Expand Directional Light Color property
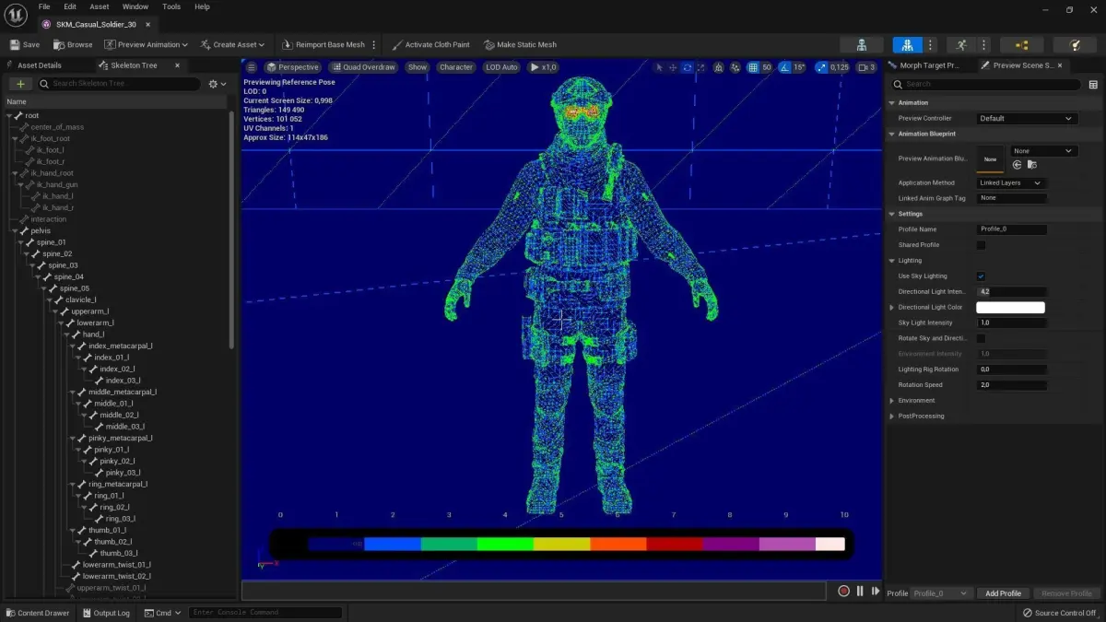 coord(891,308)
